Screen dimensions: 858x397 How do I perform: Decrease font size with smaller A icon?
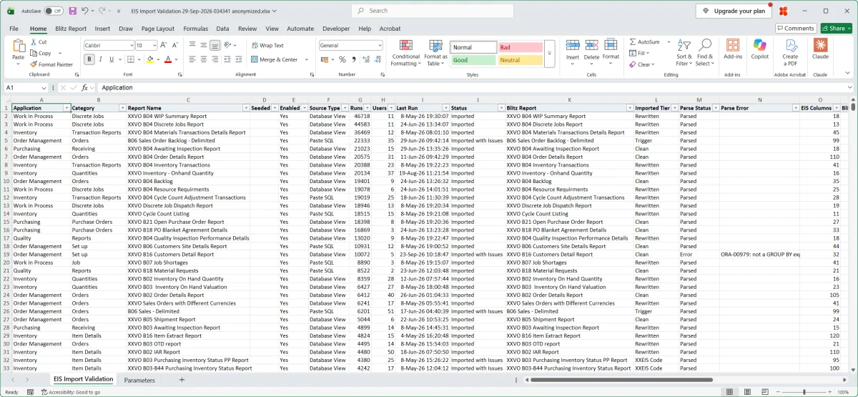click(174, 45)
